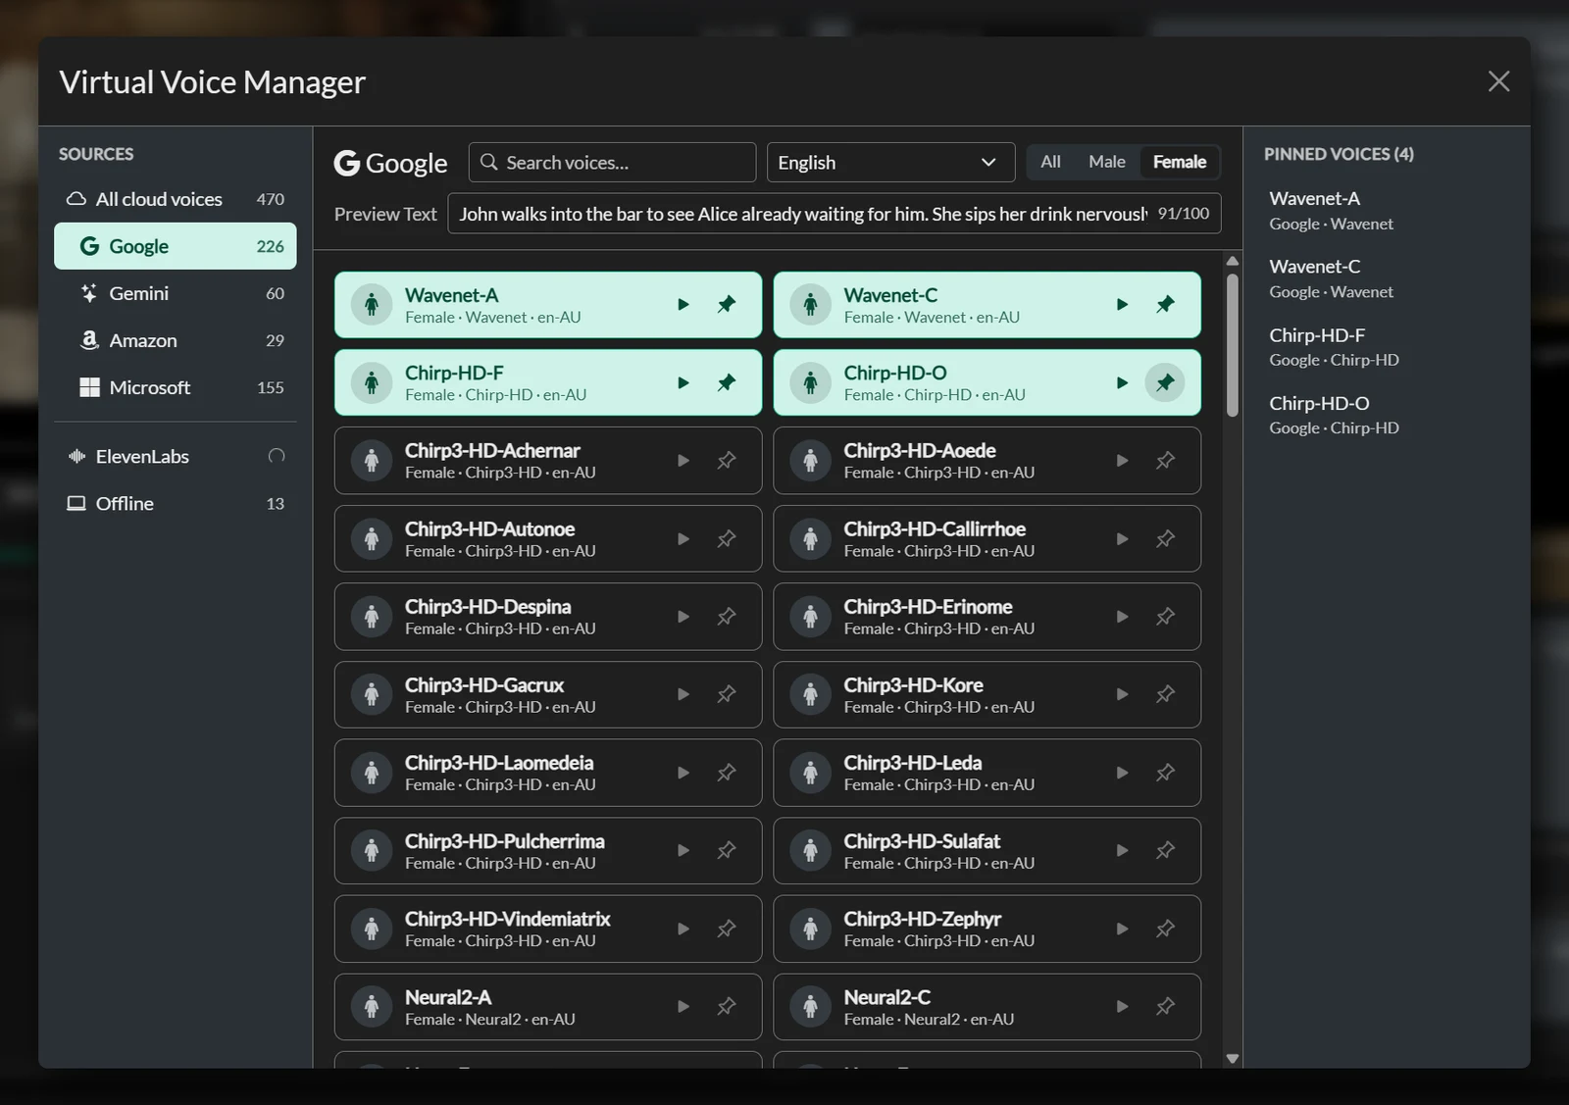
Task: Pin the Chirp3-HD-Gacrux voice
Action: point(727,694)
